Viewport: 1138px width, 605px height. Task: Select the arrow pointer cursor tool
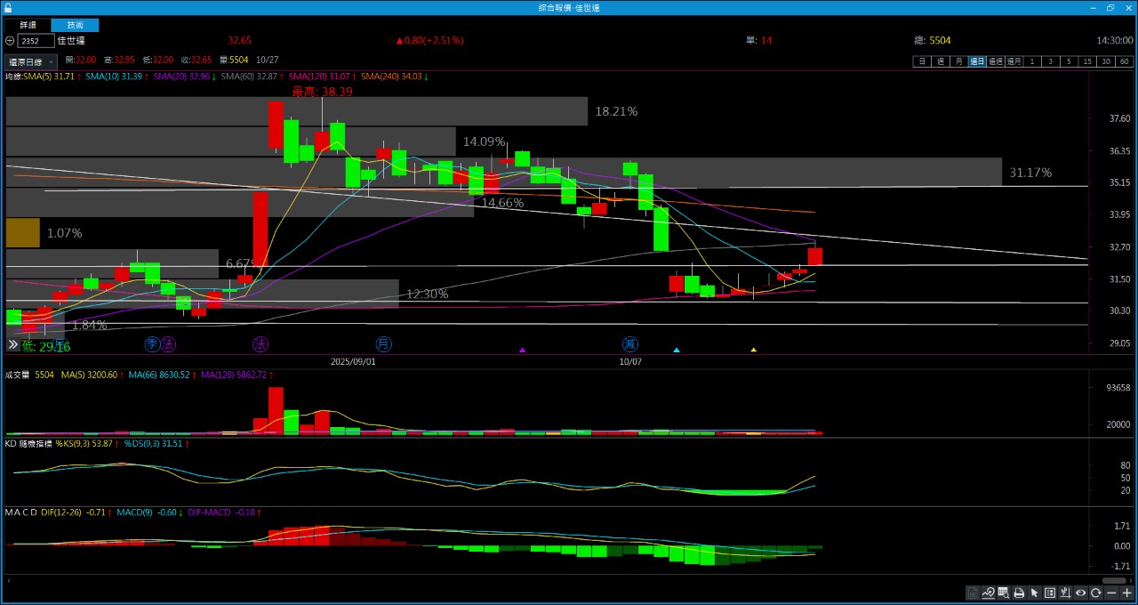coord(1034,593)
